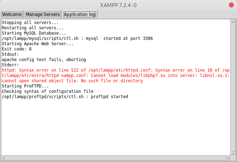Click red 'httpd: Syntax error on line 522' line
This screenshot has height=162, width=237.
click(x=116, y=70)
